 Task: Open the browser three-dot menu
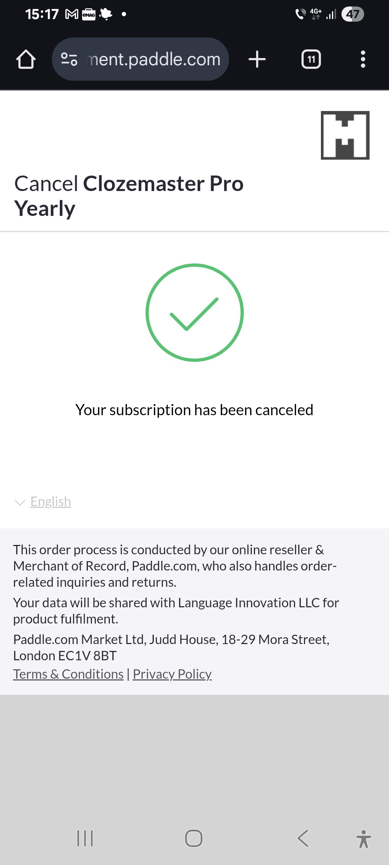tap(363, 59)
